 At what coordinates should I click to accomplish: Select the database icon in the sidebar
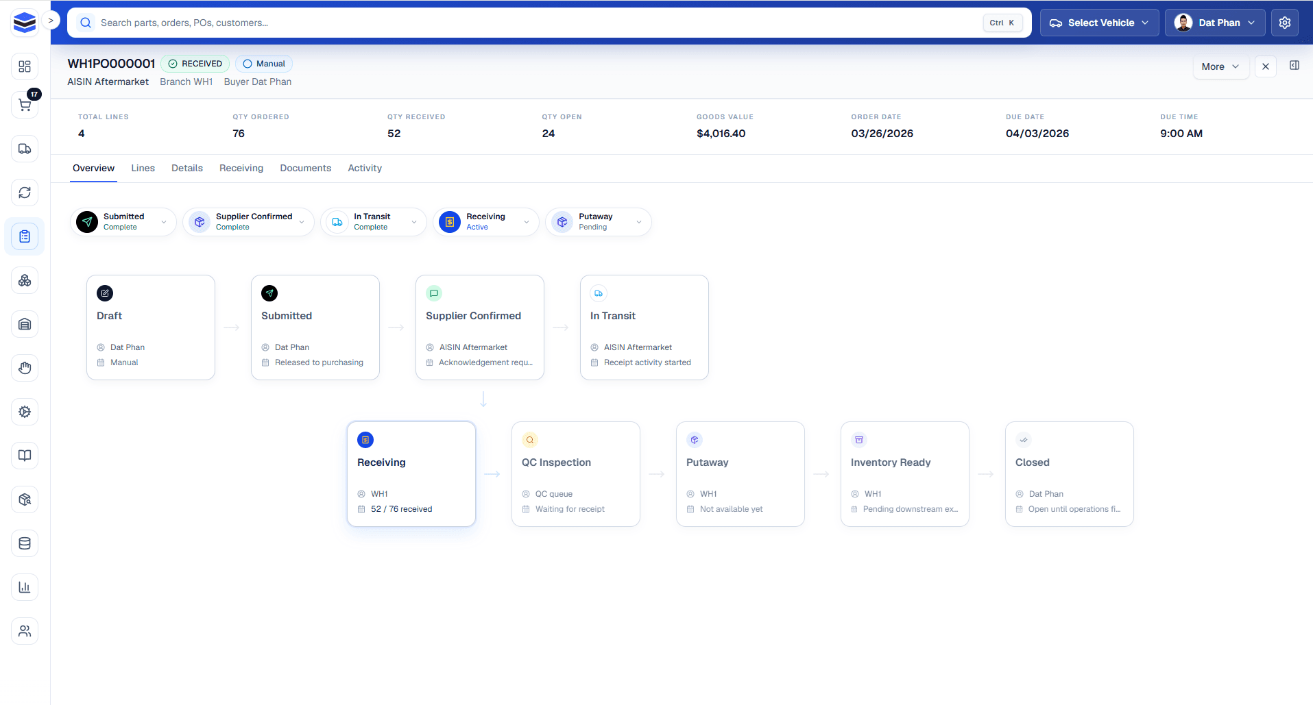pos(25,543)
